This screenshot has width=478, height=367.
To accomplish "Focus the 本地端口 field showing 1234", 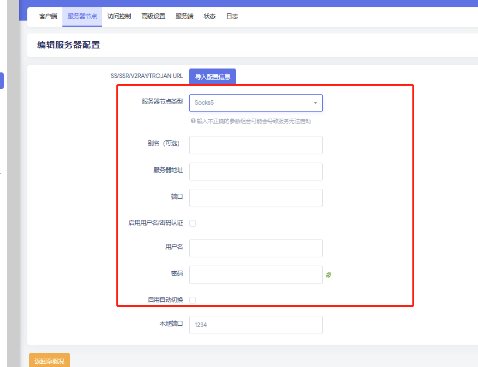I will click(255, 325).
